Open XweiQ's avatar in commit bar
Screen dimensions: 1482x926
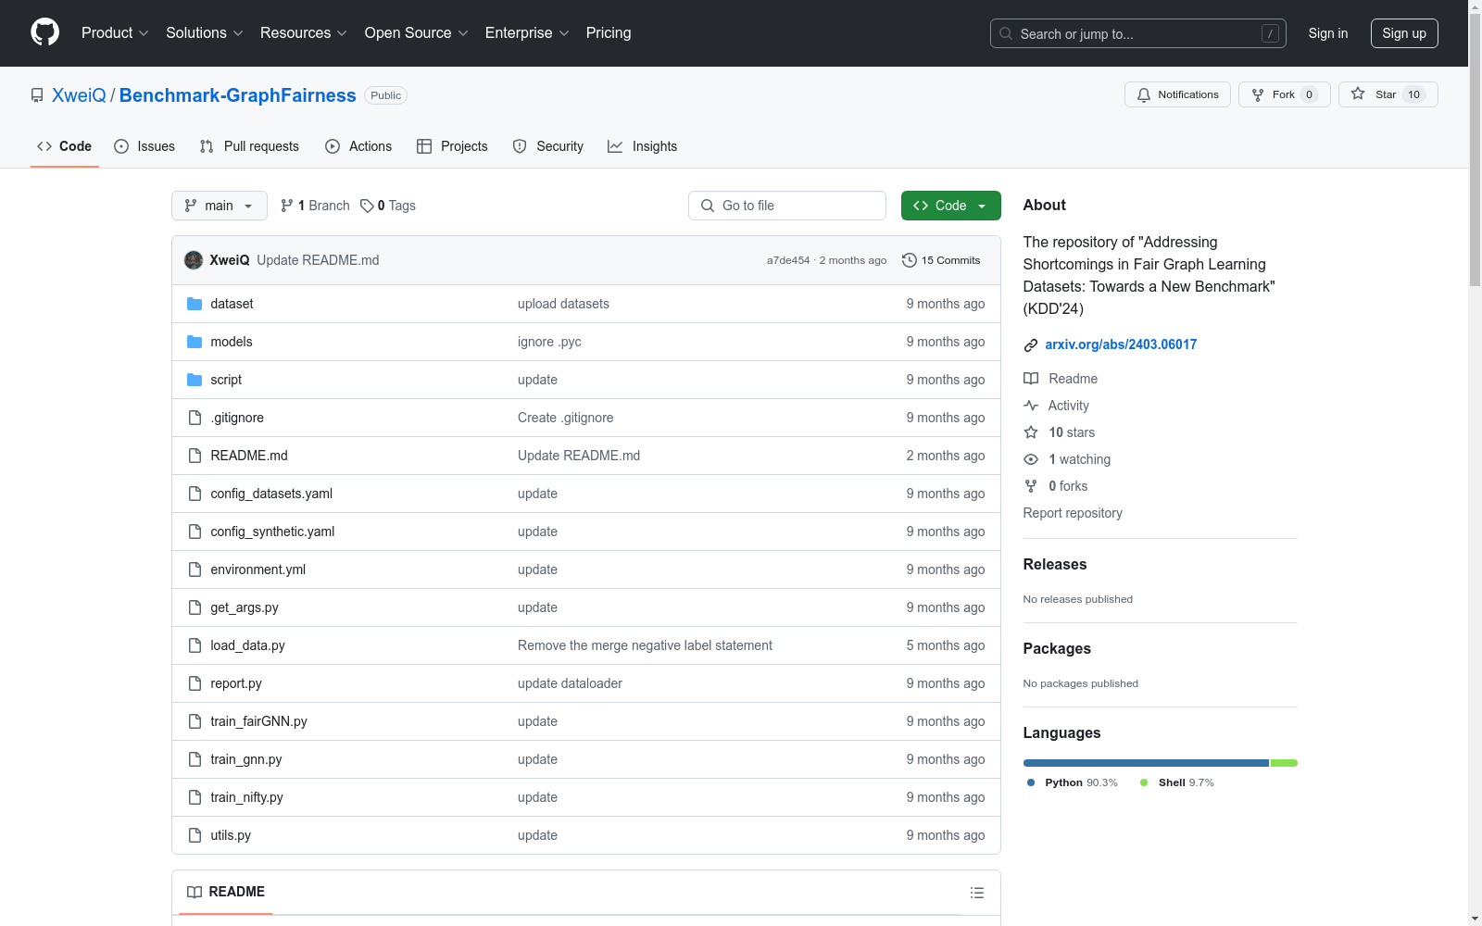pyautogui.click(x=194, y=260)
